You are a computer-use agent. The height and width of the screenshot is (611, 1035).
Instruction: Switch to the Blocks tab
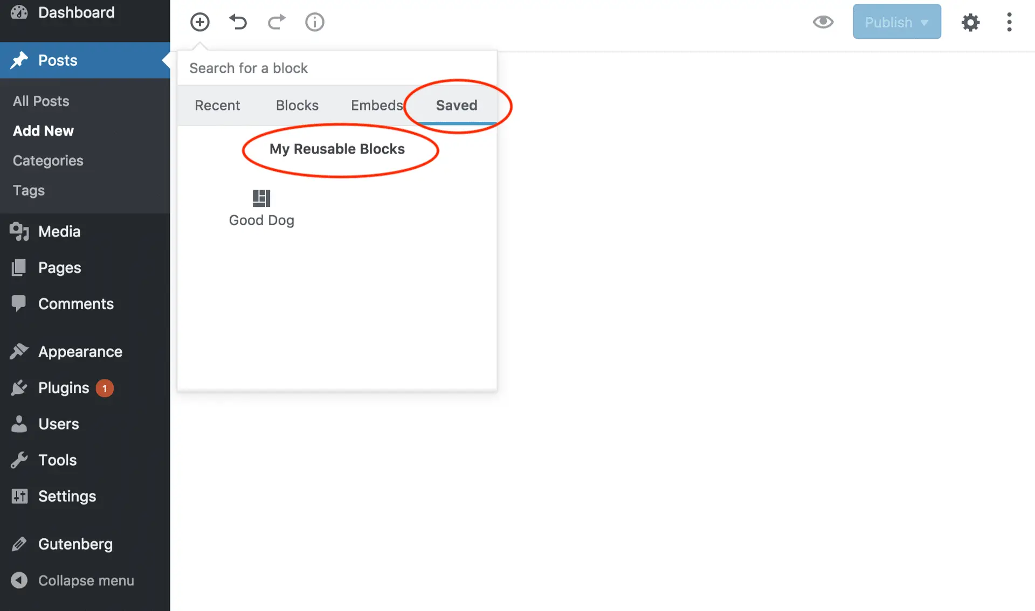tap(296, 105)
